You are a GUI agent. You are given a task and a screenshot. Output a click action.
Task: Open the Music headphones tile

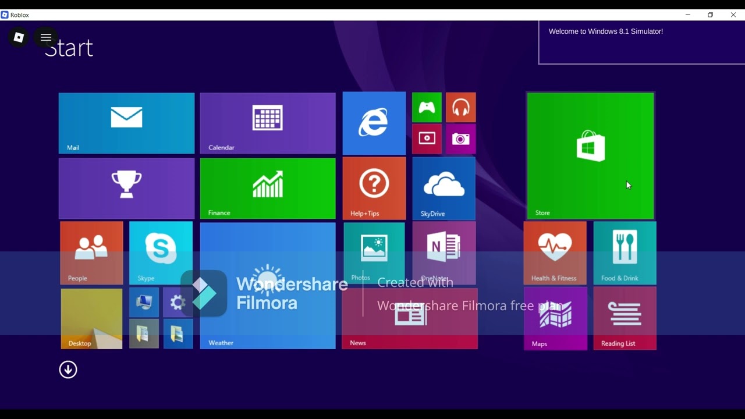pyautogui.click(x=461, y=108)
